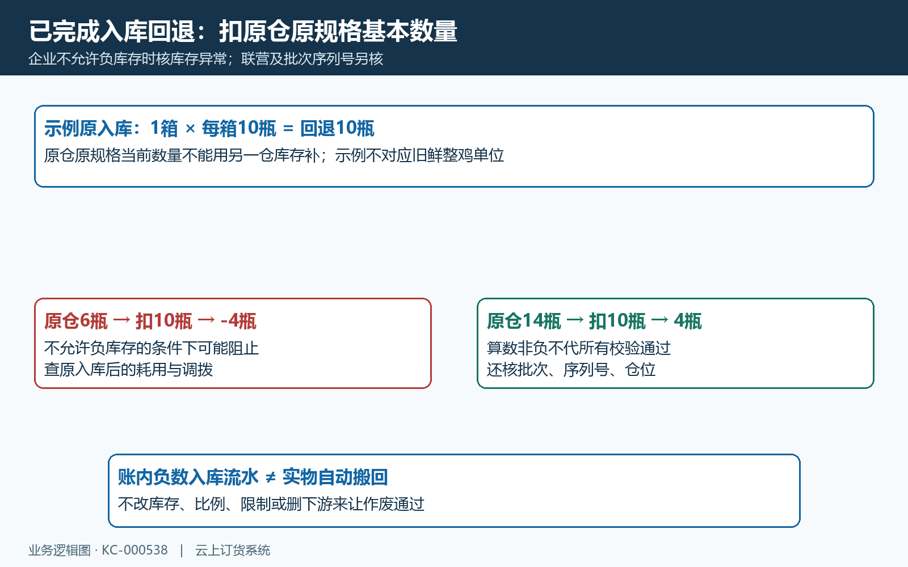The height and width of the screenshot is (567, 908).
Task: Click line 不允许负库存的条件下可能阻止
Action: click(152, 348)
